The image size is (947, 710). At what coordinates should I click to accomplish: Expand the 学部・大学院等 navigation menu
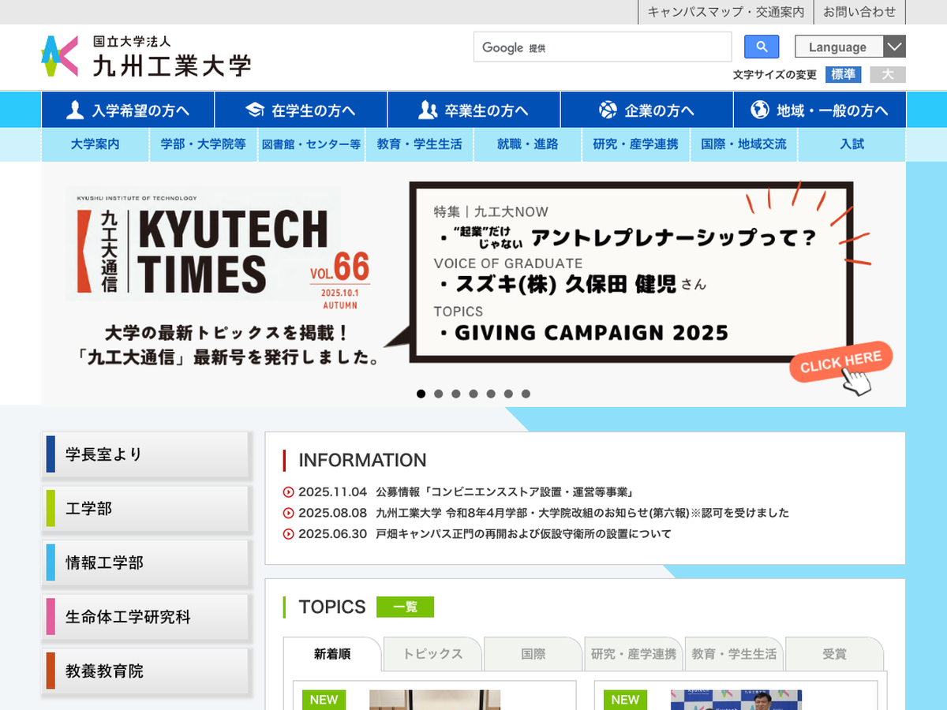pyautogui.click(x=203, y=144)
